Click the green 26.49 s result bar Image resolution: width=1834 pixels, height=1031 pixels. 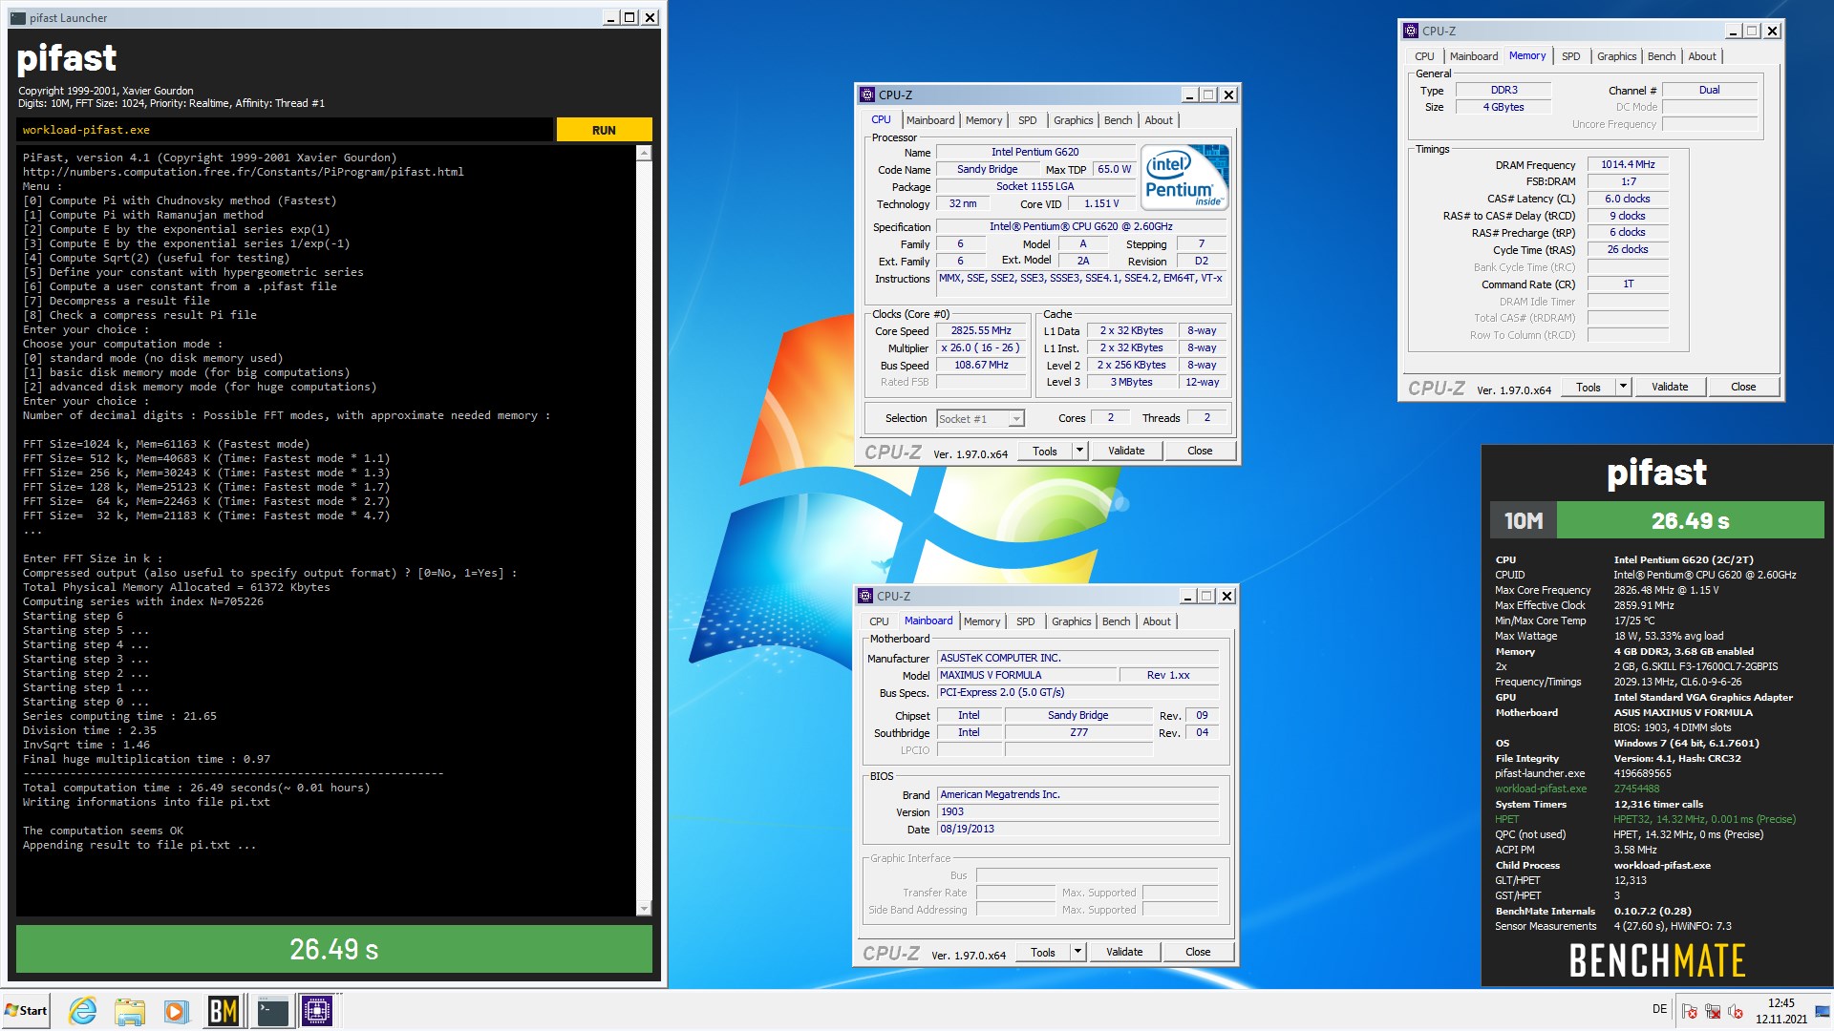[x=334, y=949]
